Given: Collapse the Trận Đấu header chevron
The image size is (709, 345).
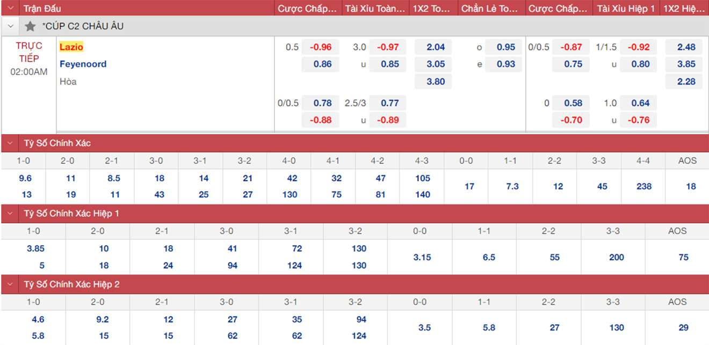Looking at the screenshot, I should (10, 9).
